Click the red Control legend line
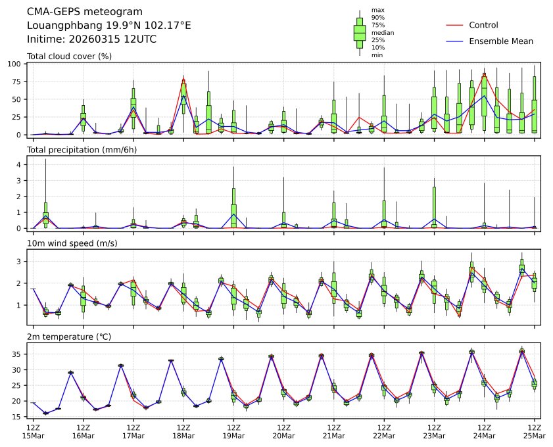 coord(455,25)
